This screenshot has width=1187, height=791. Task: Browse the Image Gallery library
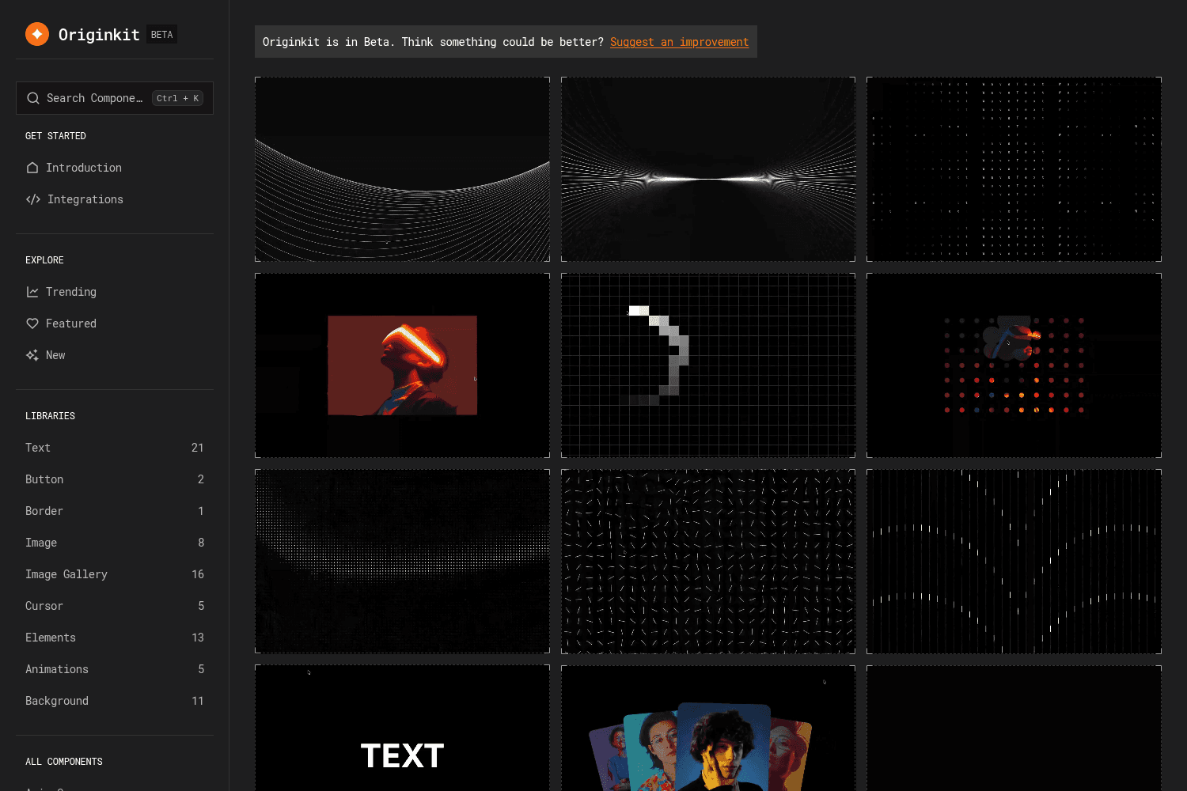(x=115, y=574)
